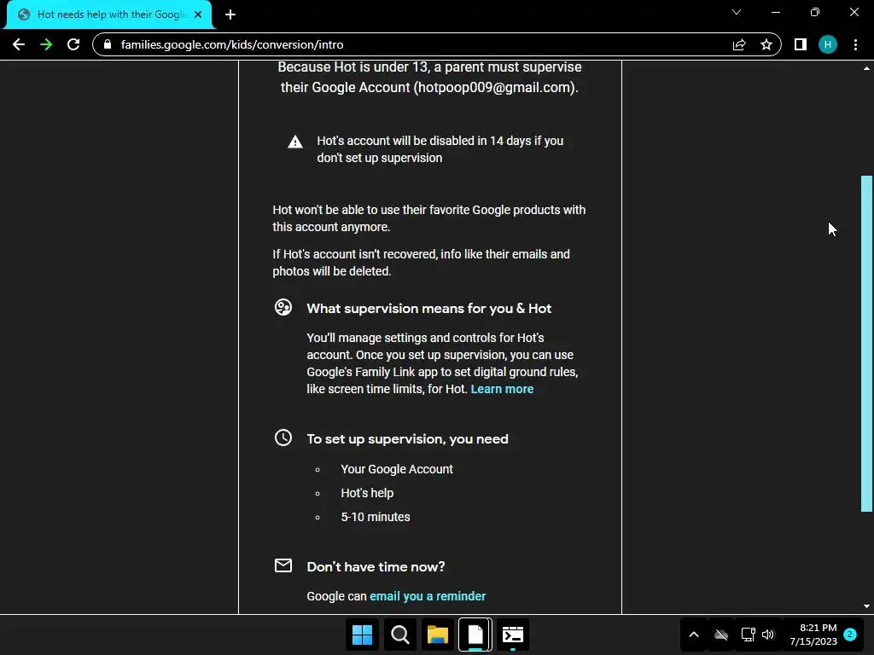Click the blank document taskbar app

coord(475,635)
